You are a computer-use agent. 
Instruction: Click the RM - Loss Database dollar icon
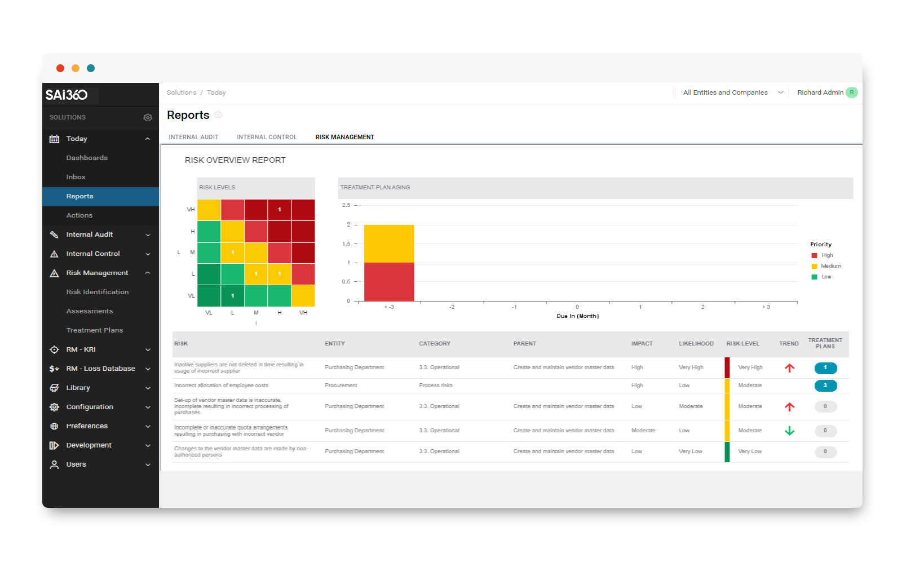54,369
